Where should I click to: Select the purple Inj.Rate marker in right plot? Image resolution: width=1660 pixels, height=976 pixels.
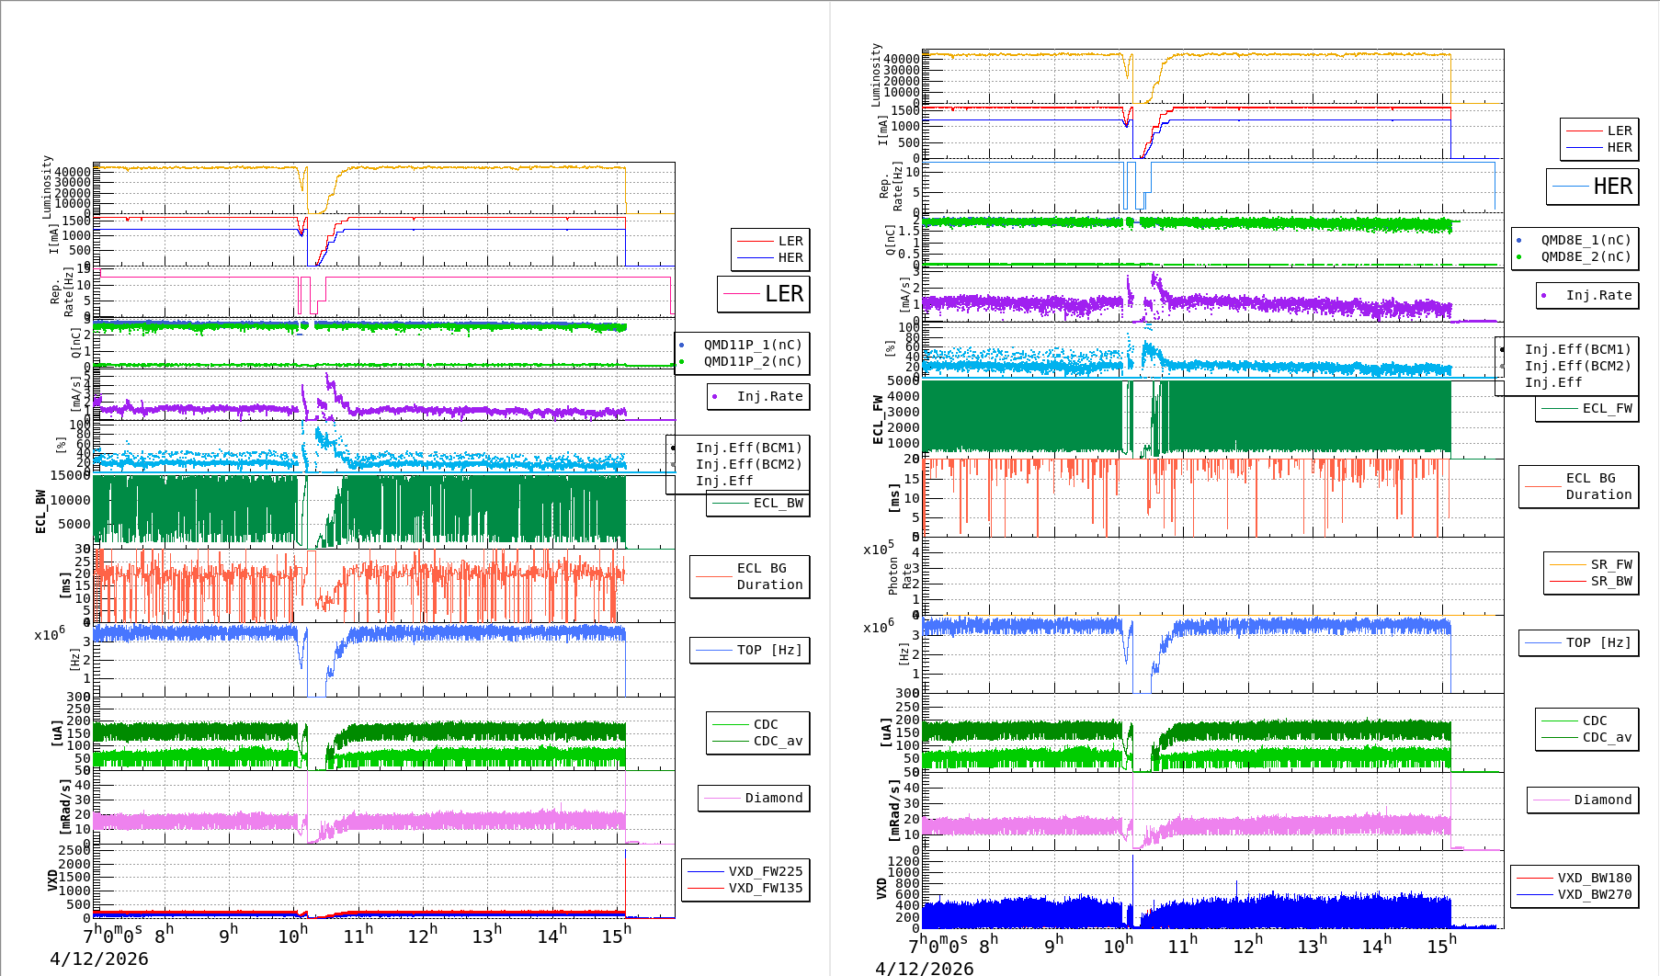[x=1544, y=296]
